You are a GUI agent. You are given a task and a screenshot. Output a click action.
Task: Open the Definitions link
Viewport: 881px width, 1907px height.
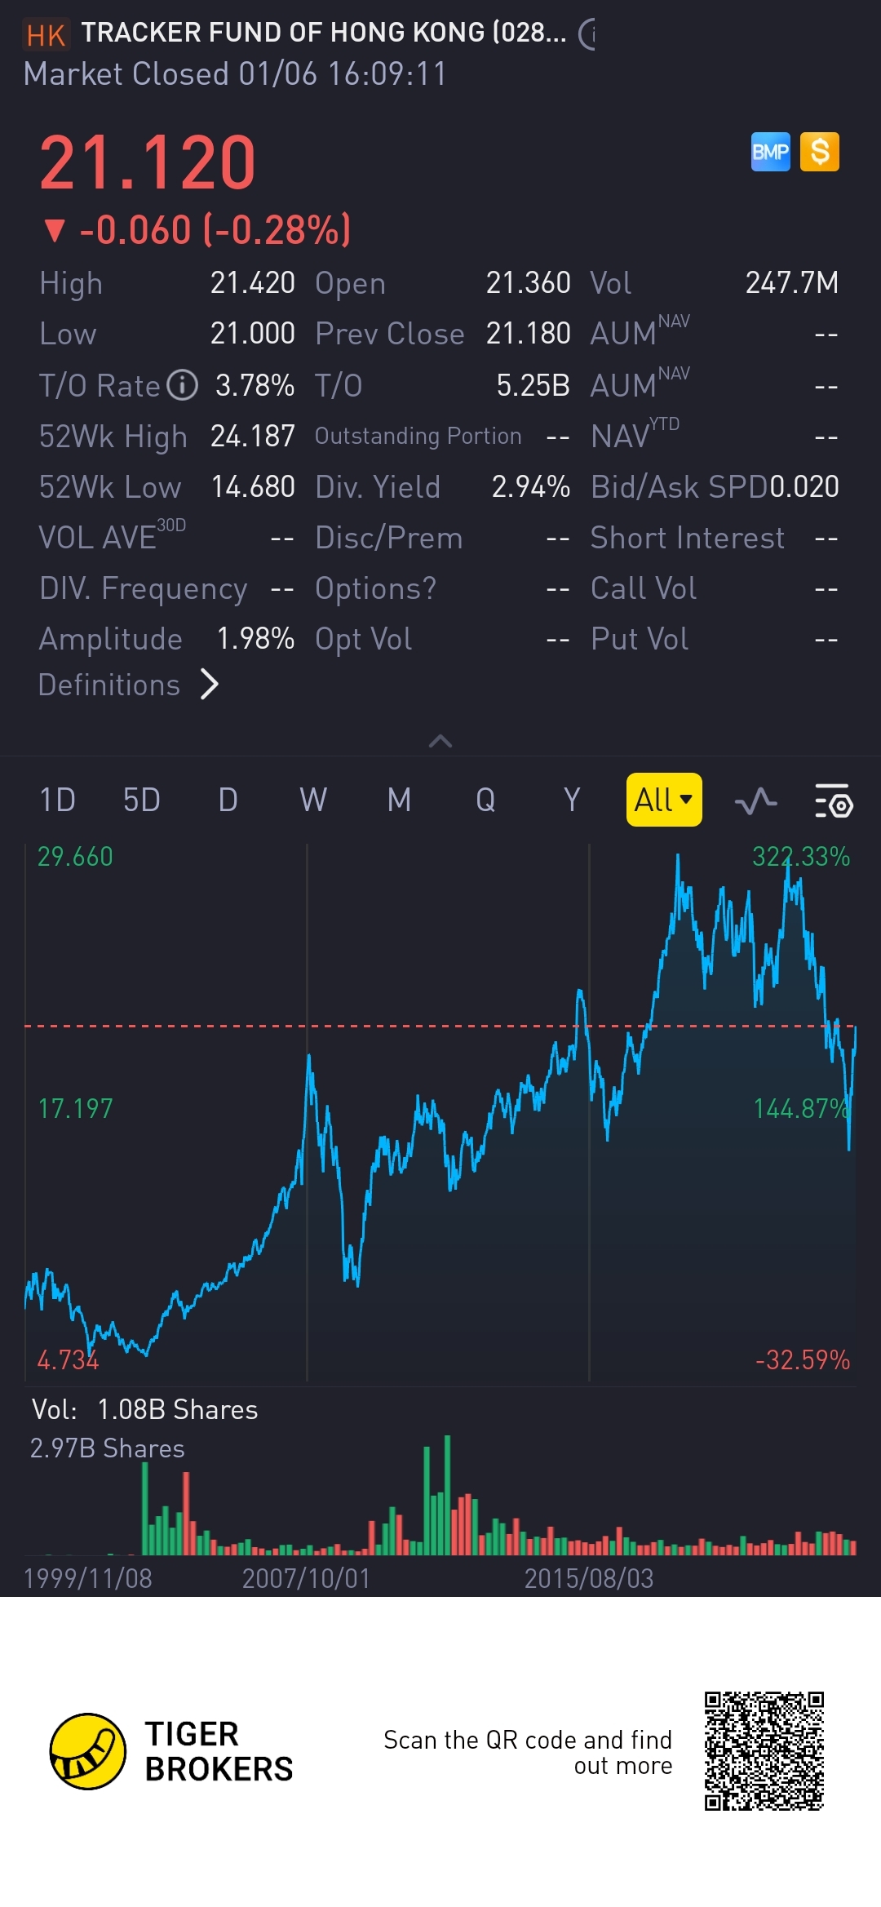tap(109, 685)
